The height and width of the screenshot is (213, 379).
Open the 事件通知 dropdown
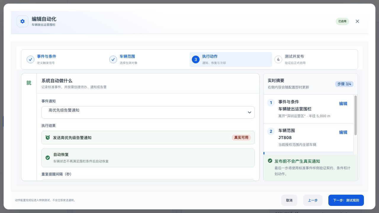tap(148, 112)
